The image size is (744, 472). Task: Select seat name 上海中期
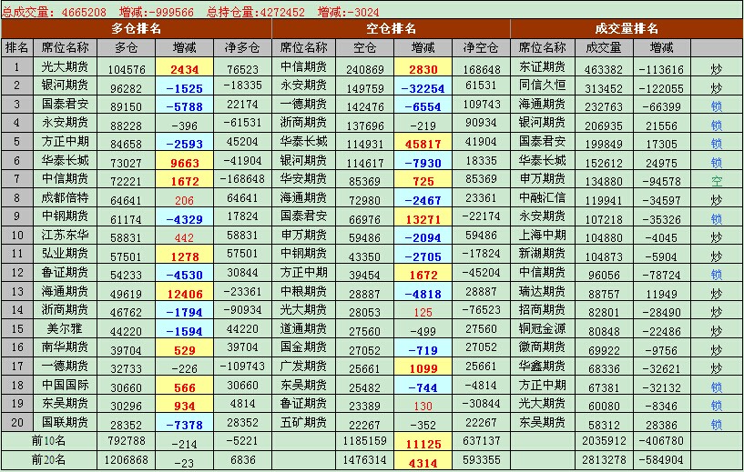543,235
